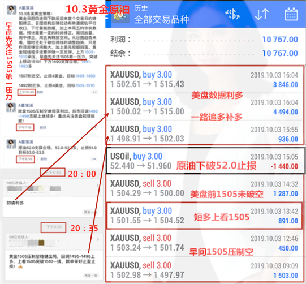Tap loss value -1 440.00
Image resolution: width=306 pixels, height=284 pixels.
285,166
